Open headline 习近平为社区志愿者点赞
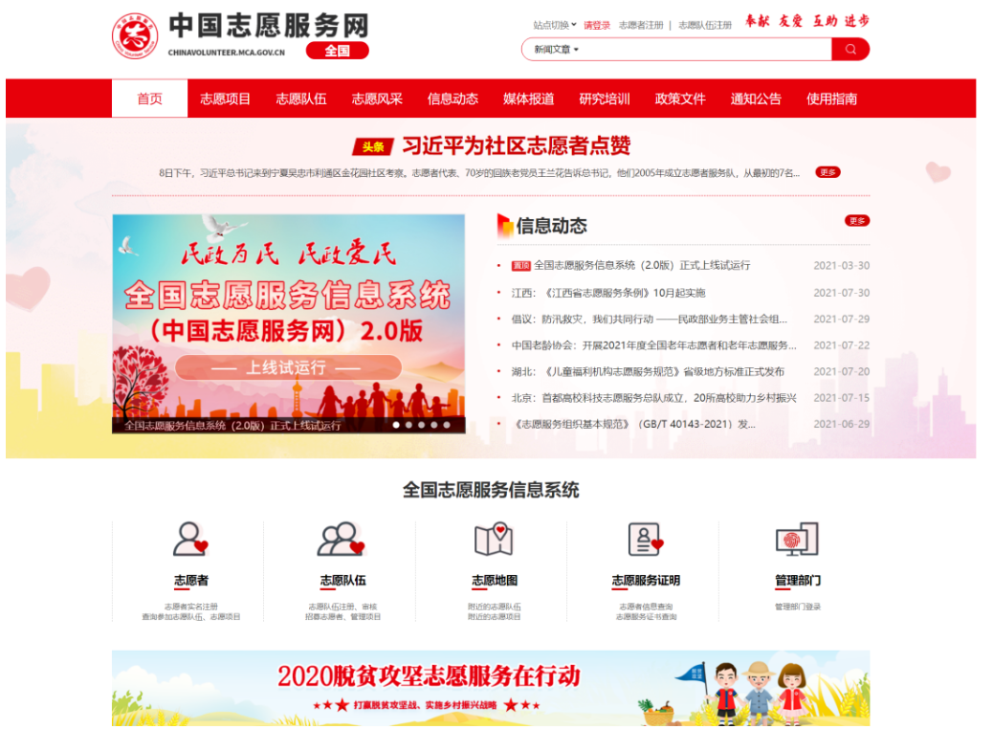The image size is (993, 729). [517, 146]
